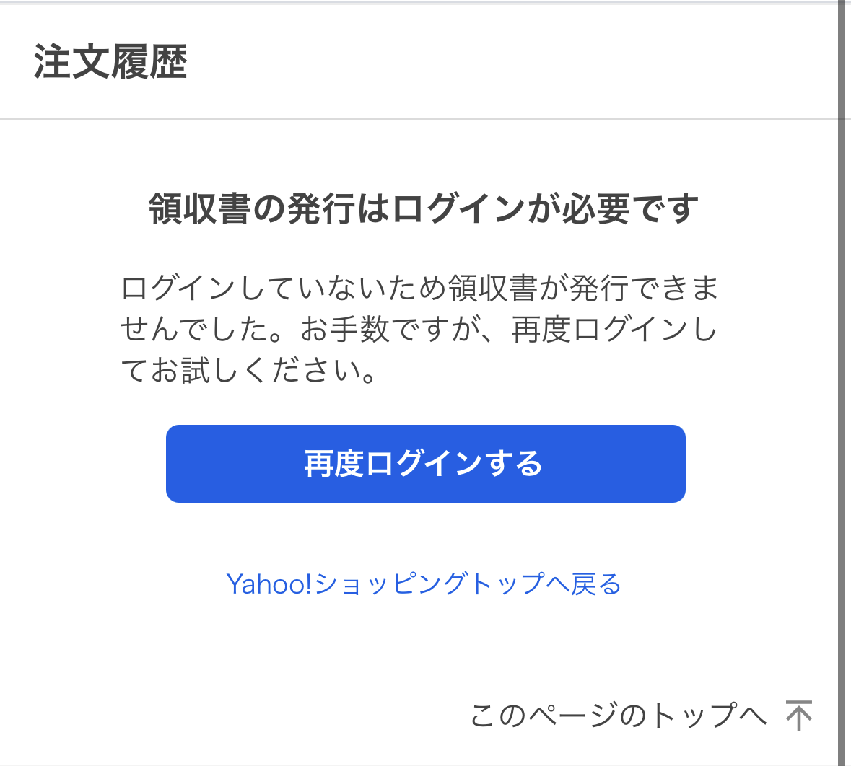
Task: Click このページのトップへ text at bottom
Action: tap(617, 716)
